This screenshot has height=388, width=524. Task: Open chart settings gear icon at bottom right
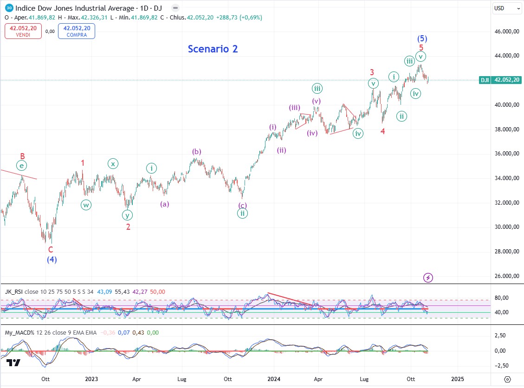tap(507, 379)
